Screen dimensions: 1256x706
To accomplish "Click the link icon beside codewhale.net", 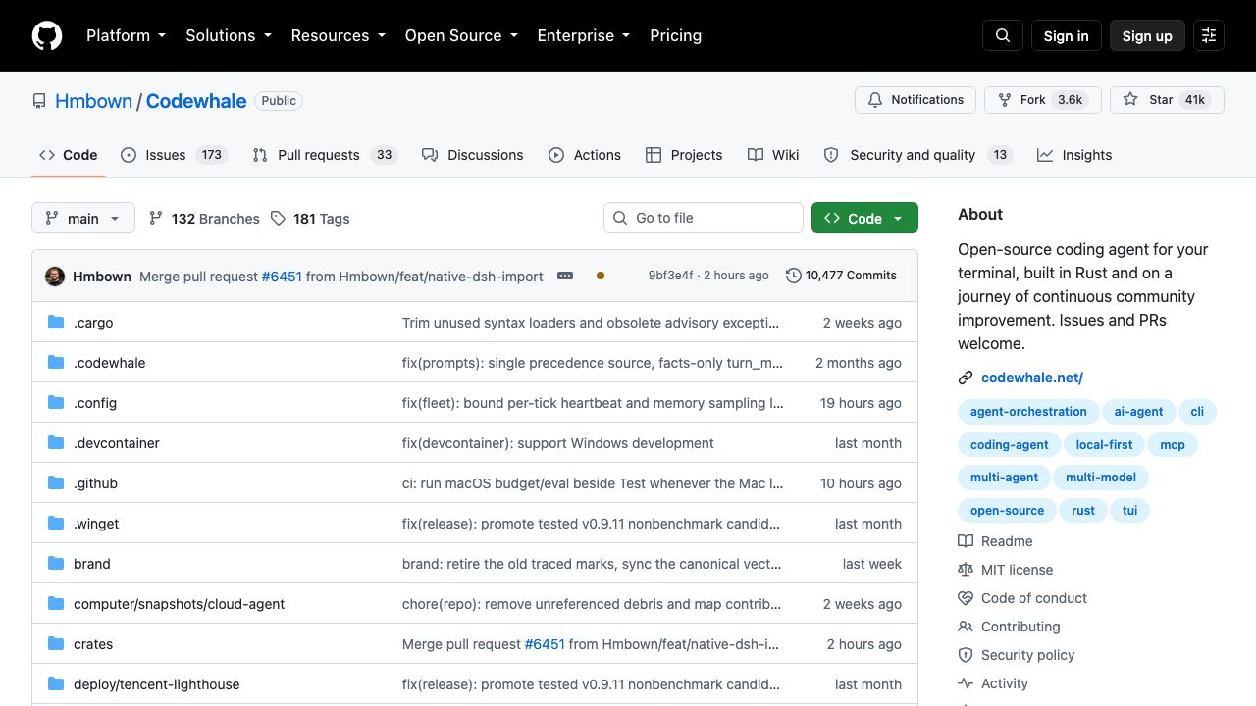I will pos(966,378).
